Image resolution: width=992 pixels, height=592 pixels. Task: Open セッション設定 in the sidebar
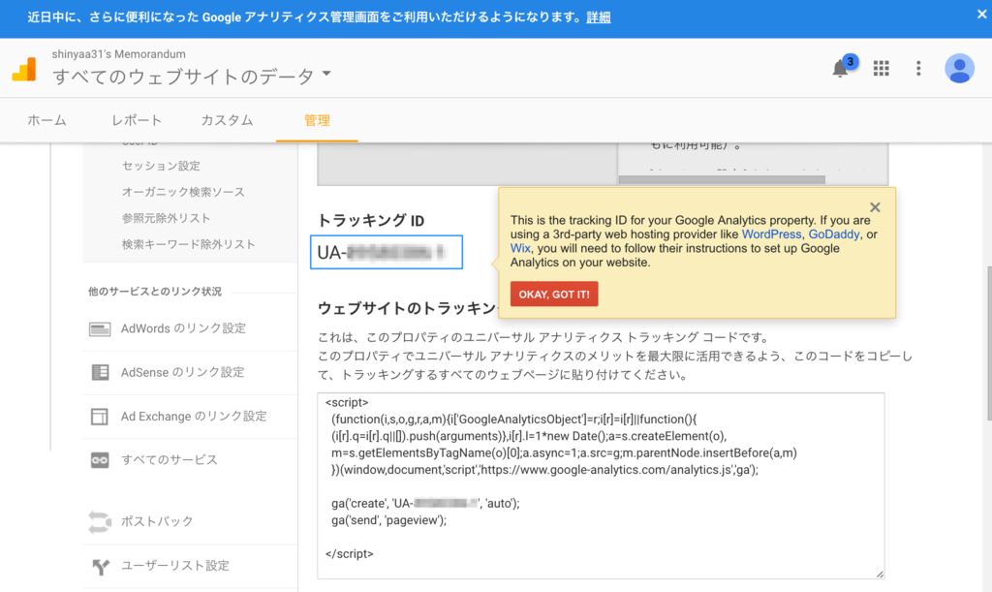click(161, 166)
